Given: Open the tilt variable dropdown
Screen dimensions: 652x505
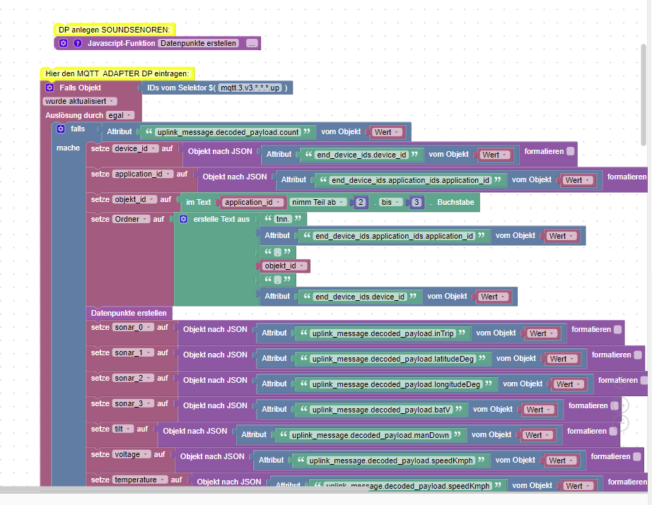Looking at the screenshot, I should tap(122, 429).
